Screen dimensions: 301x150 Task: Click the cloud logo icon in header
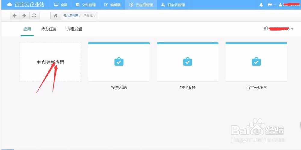click(10, 4)
